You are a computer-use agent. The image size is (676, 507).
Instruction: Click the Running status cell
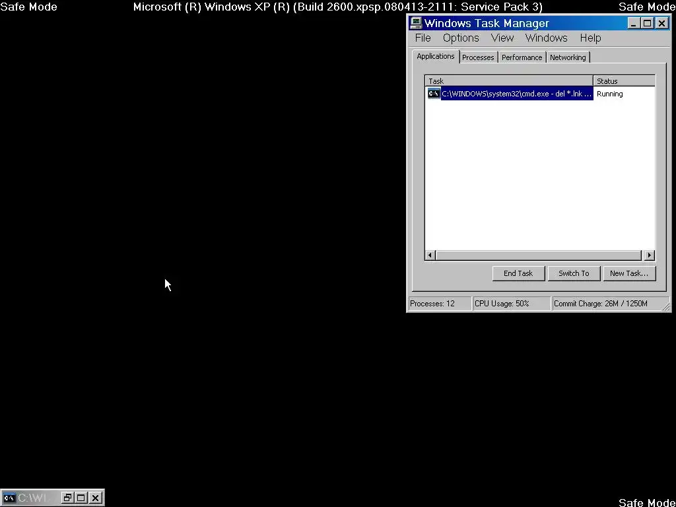[609, 94]
